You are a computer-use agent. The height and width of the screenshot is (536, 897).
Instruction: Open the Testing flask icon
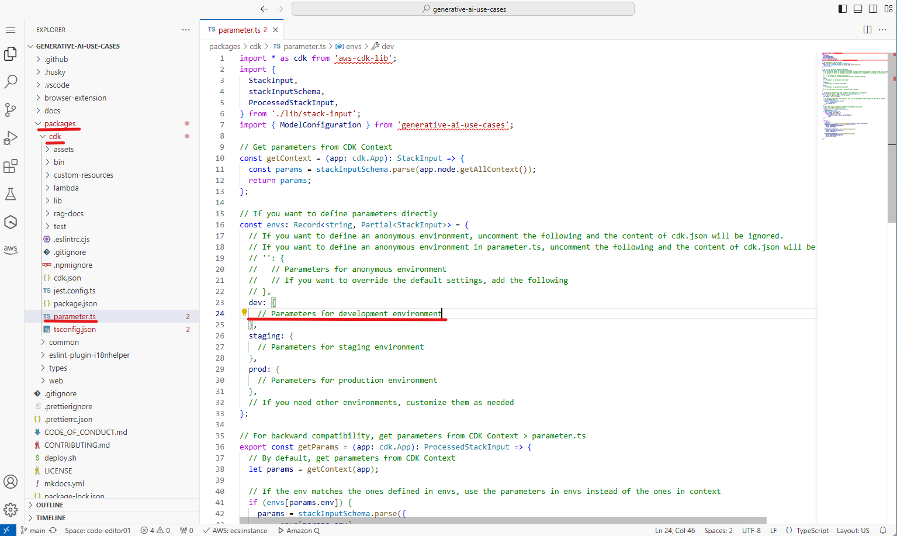pos(11,194)
